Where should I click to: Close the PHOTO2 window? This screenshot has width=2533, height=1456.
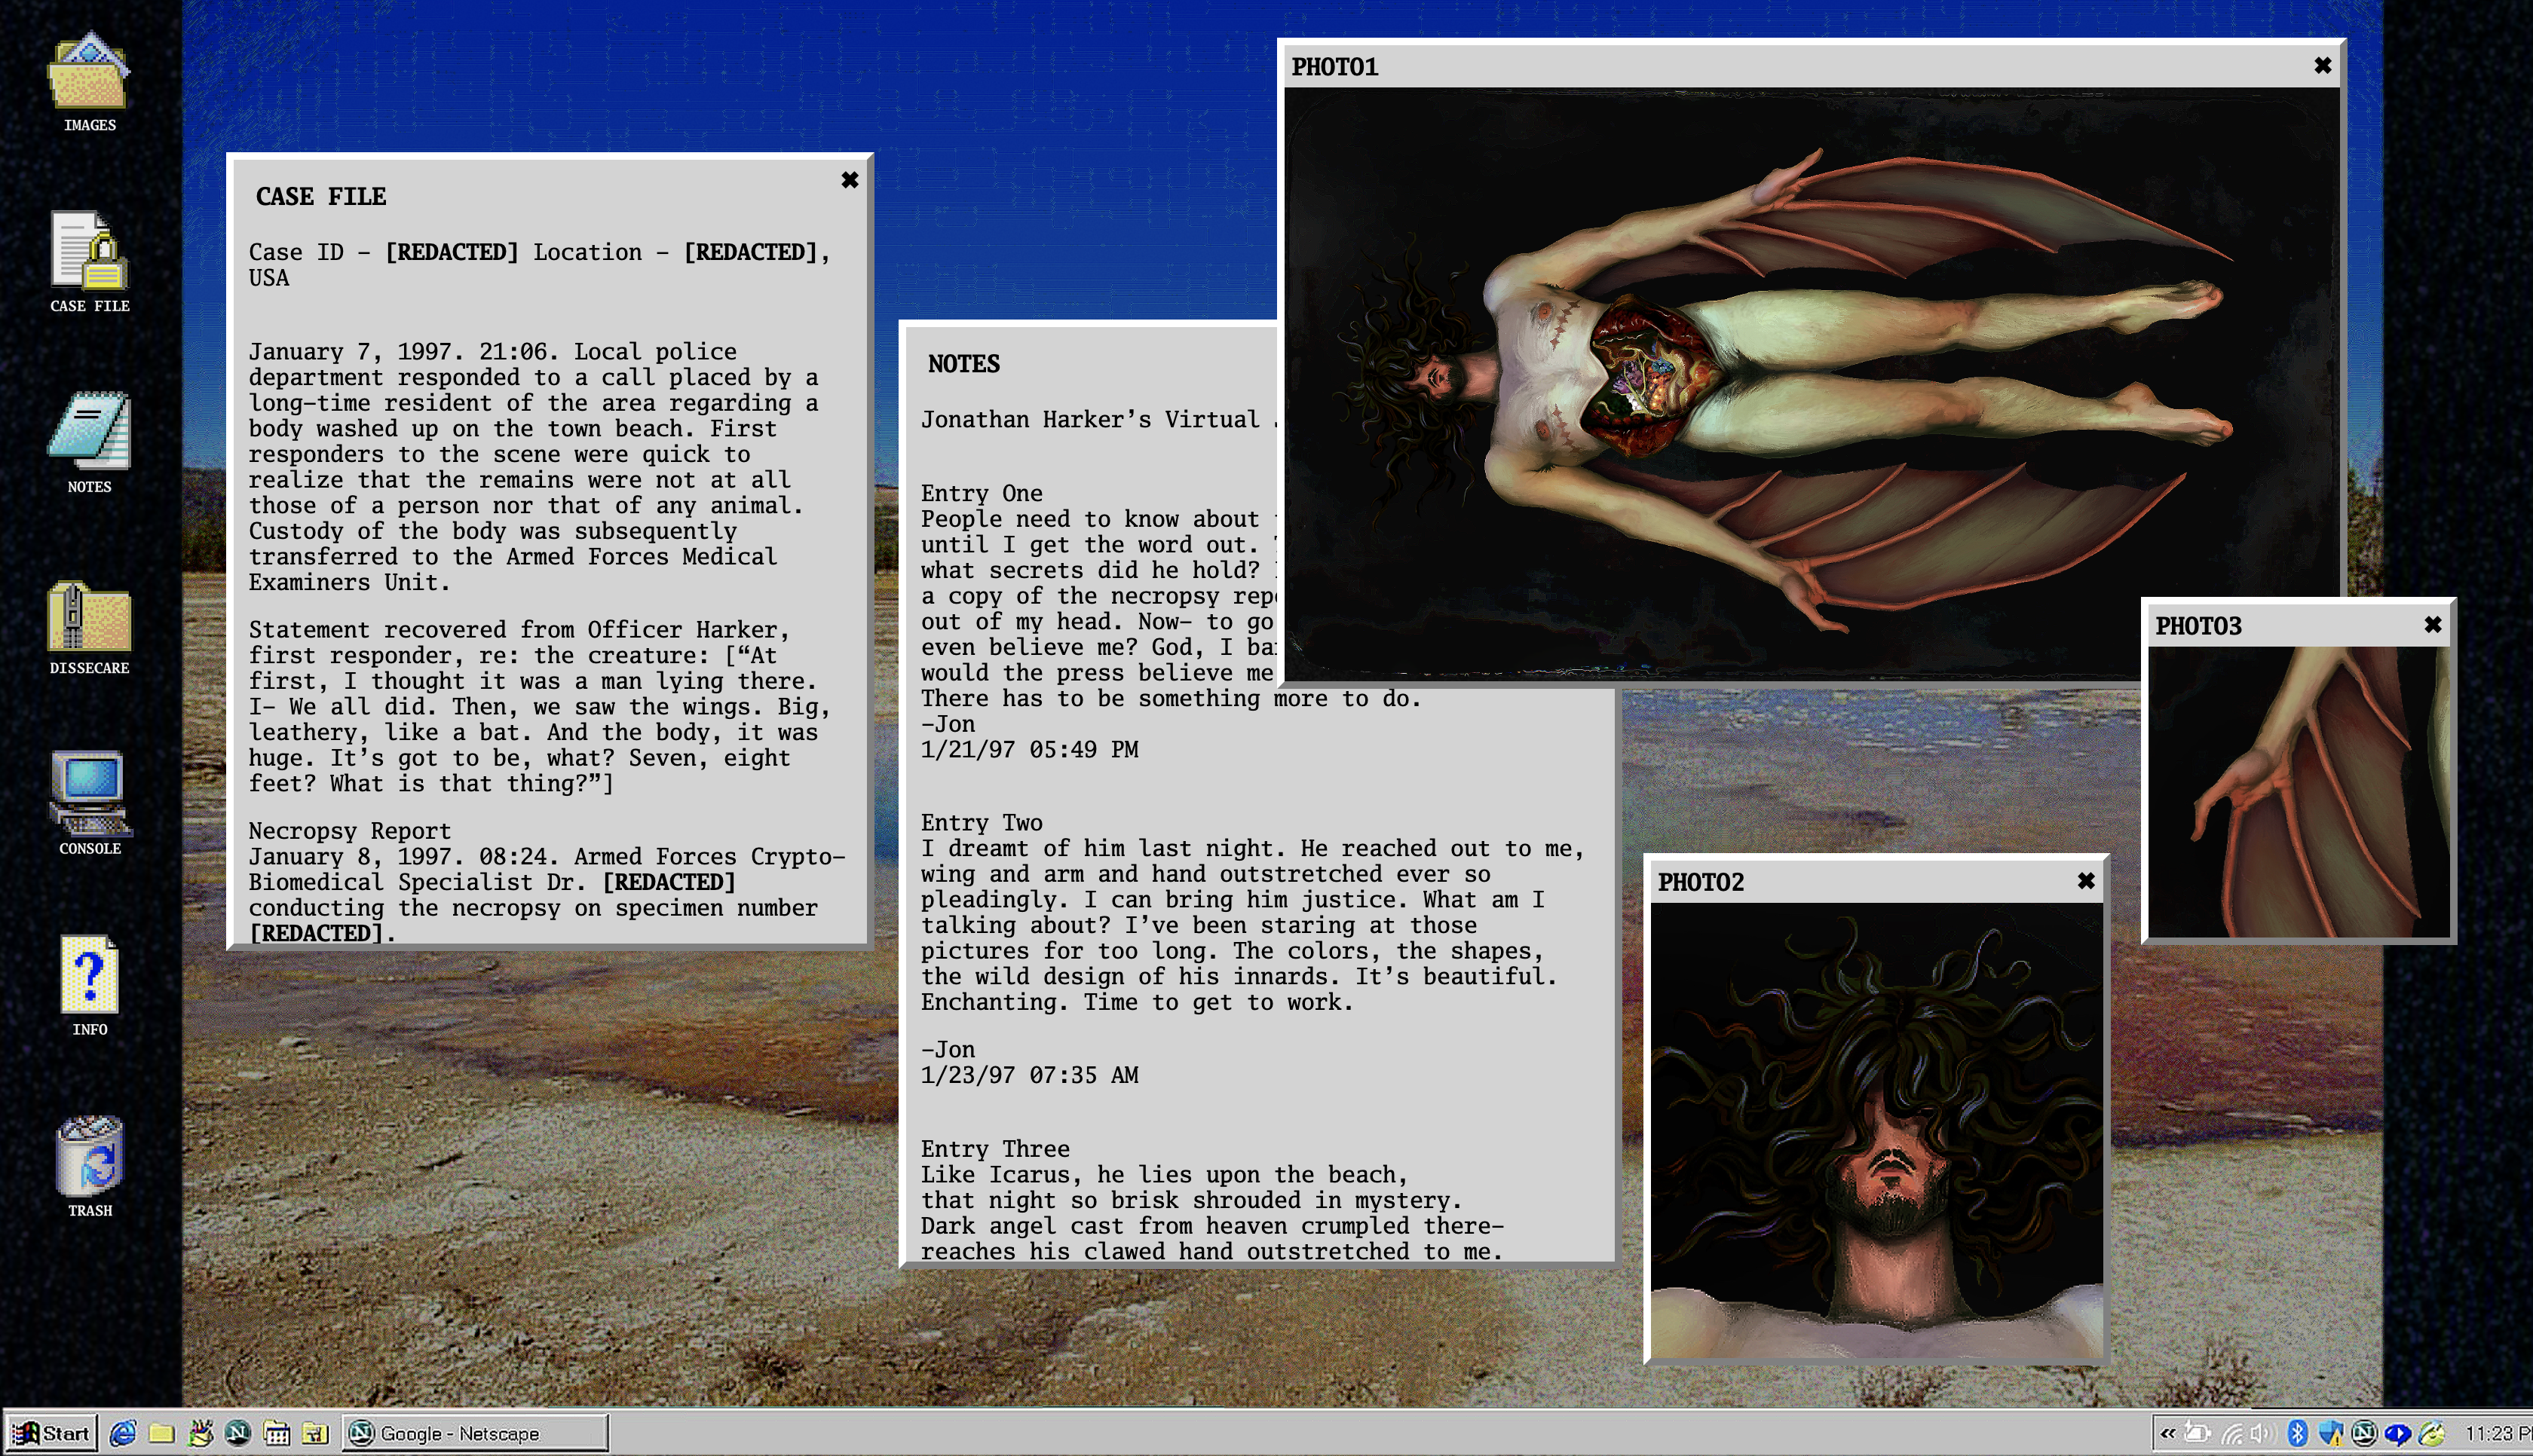(x=2085, y=881)
